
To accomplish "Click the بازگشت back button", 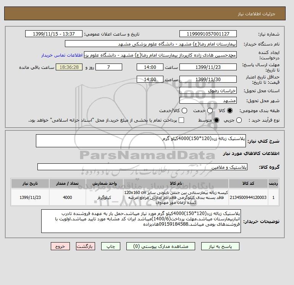I will coord(86,246).
